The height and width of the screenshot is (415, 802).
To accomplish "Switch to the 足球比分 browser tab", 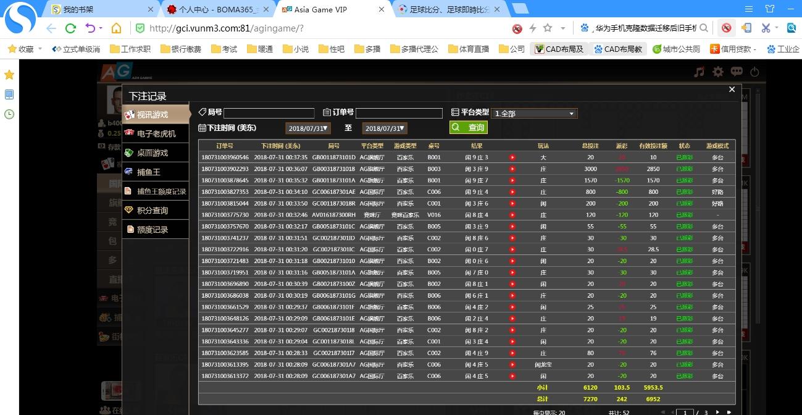I will (x=449, y=9).
